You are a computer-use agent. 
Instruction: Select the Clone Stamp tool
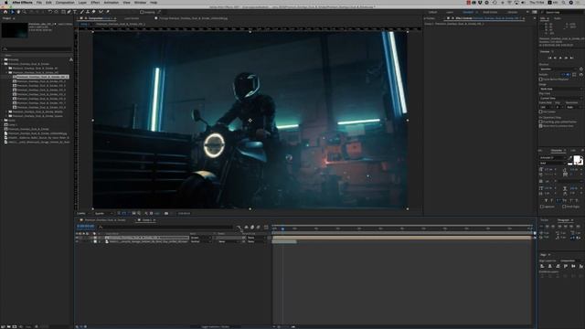click(88, 12)
